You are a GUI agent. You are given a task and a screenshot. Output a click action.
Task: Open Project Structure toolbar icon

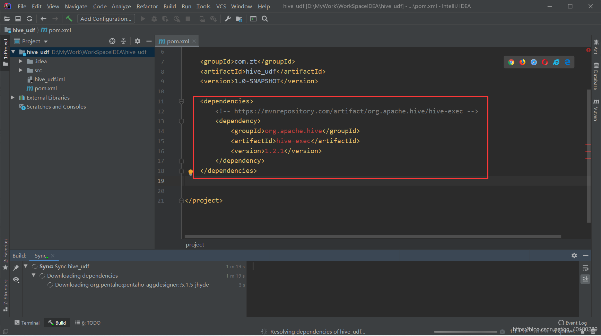point(239,19)
